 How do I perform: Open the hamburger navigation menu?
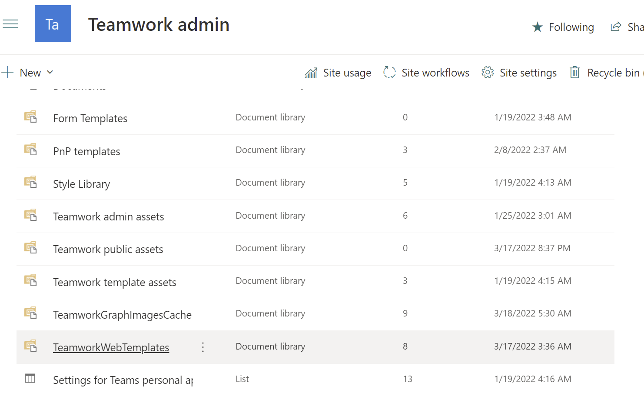(10, 24)
